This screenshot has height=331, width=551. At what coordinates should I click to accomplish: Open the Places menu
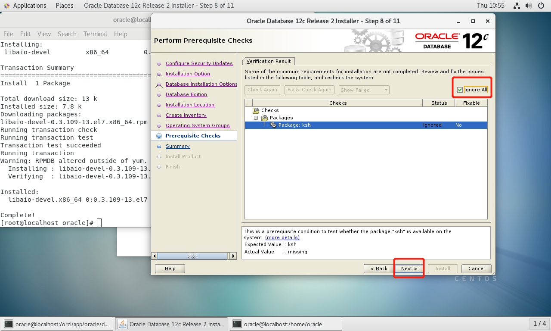65,6
